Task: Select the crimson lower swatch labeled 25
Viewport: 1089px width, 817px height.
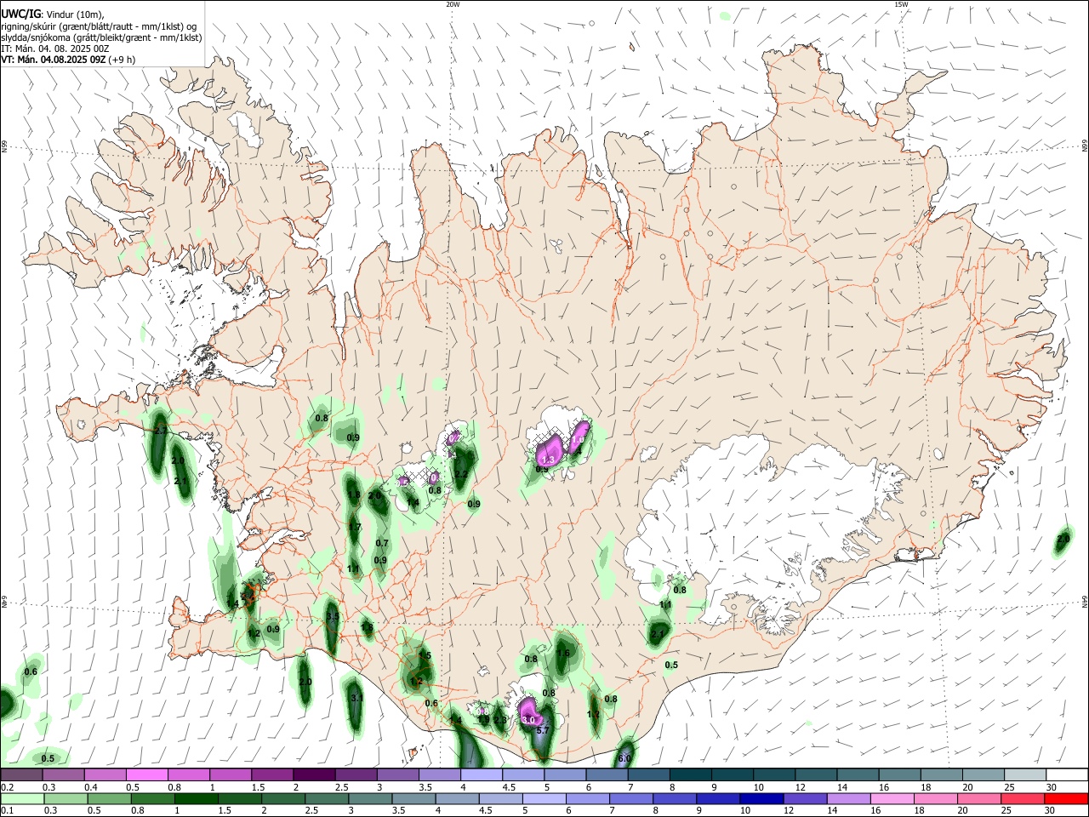Action: click(x=1022, y=798)
